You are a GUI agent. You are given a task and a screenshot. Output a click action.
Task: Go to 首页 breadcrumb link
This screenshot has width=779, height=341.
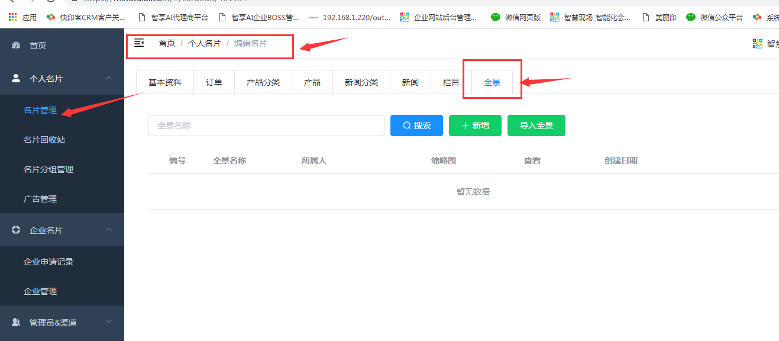tap(167, 43)
